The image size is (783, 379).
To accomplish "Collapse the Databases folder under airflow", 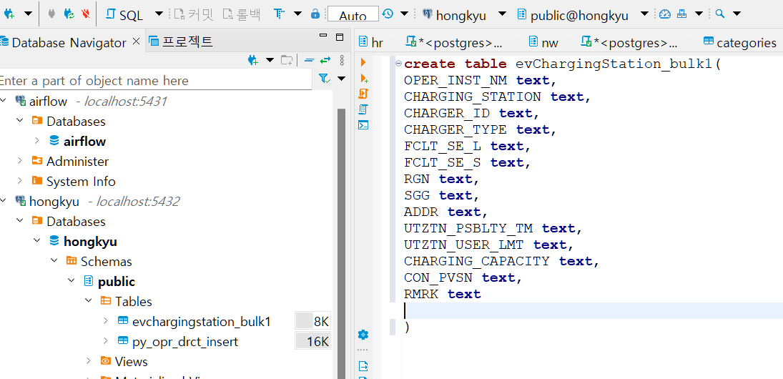I will (20, 121).
